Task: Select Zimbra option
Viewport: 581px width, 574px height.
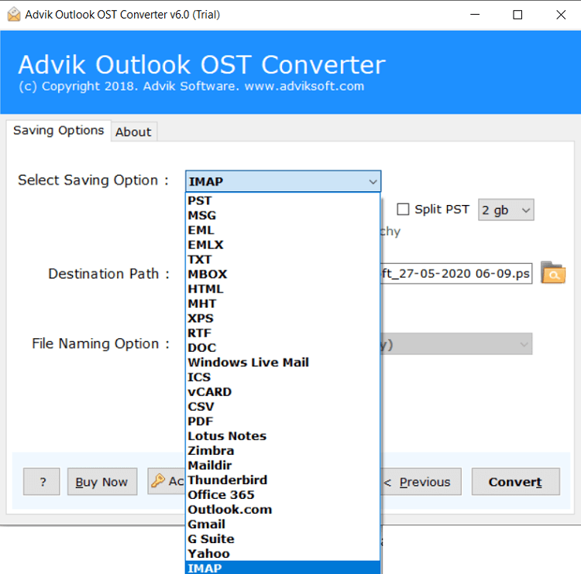Action: point(283,451)
